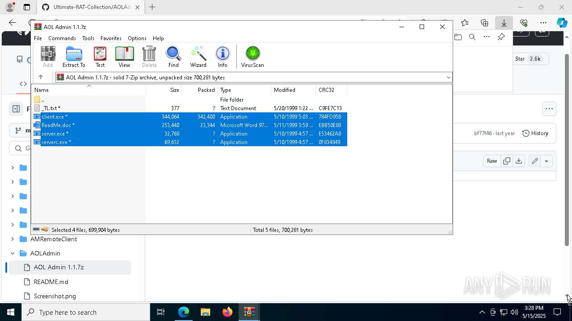Start VirusScan on the archive
This screenshot has width=572, height=321.
click(252, 57)
